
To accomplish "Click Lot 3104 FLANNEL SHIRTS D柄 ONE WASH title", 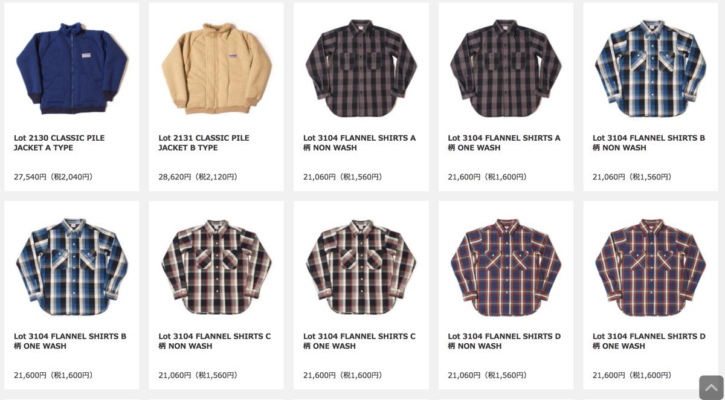I will pyautogui.click(x=649, y=341).
